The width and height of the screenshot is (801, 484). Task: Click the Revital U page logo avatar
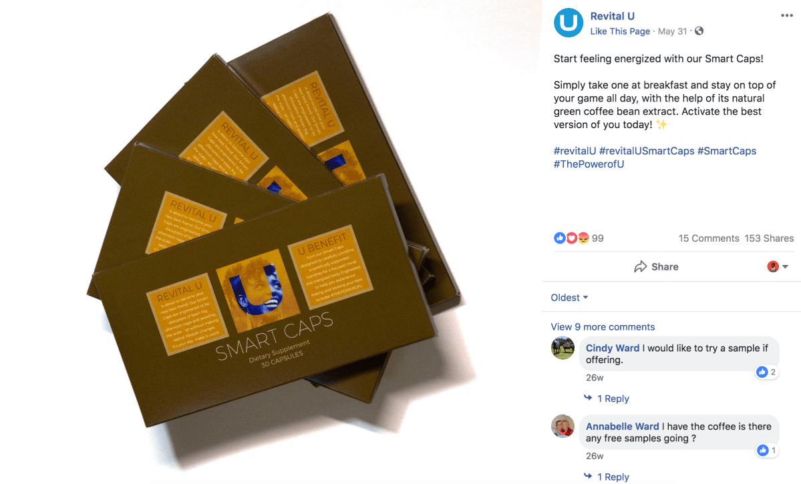click(x=568, y=23)
